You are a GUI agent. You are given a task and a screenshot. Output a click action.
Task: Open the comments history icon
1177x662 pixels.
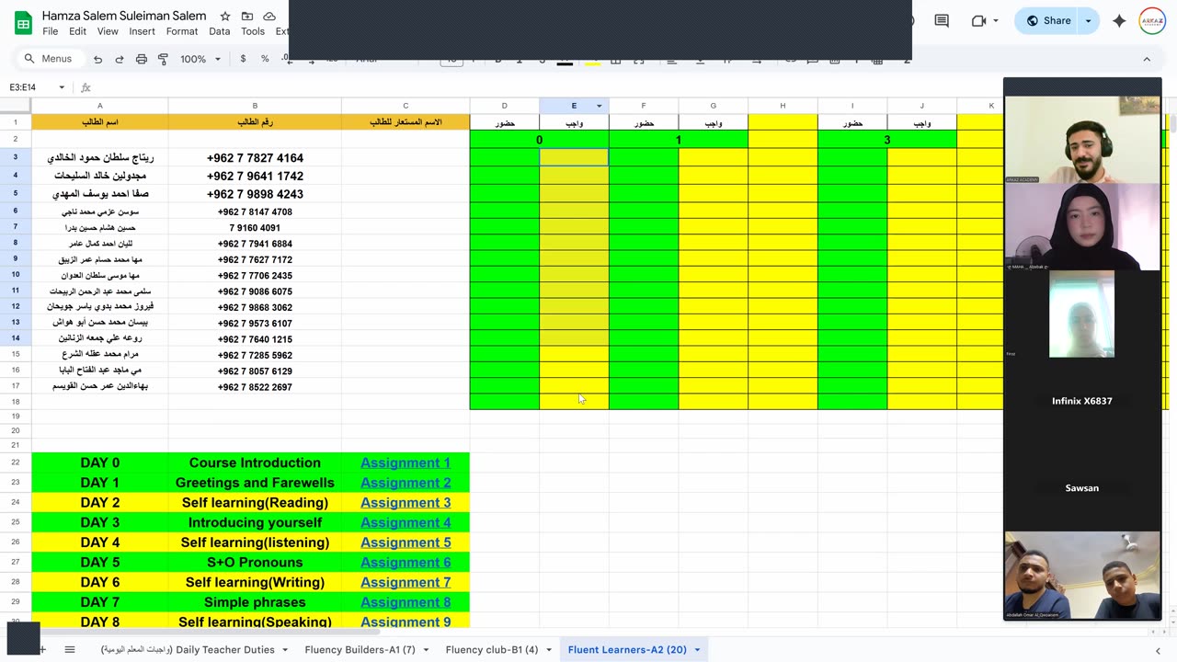[x=942, y=20]
